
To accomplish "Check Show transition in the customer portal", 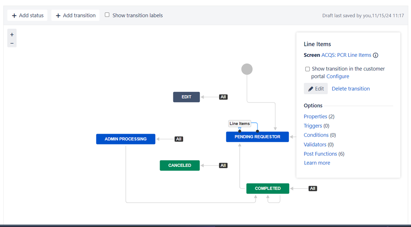I will tap(307, 69).
